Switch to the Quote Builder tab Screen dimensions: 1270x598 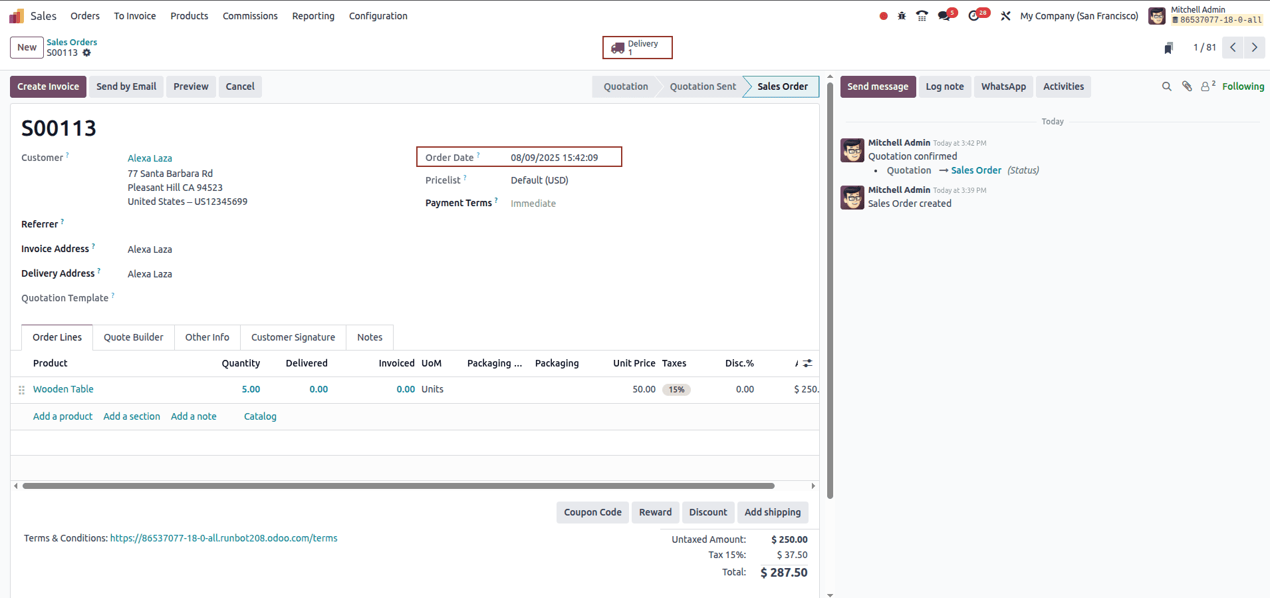(x=134, y=337)
